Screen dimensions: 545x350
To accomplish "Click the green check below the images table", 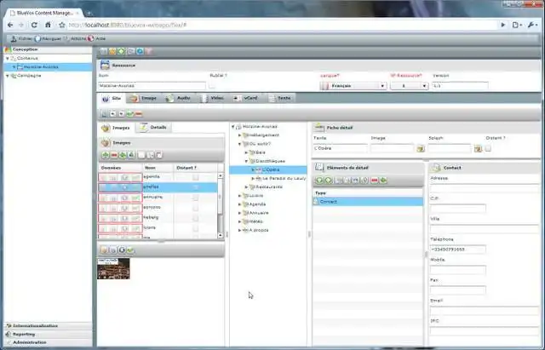I will (x=130, y=250).
